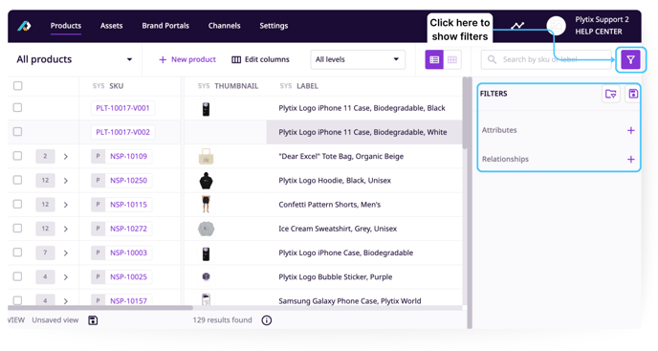Image resolution: width=658 pixels, height=351 pixels.
Task: Open HELP CENTER link
Action: click(x=599, y=32)
